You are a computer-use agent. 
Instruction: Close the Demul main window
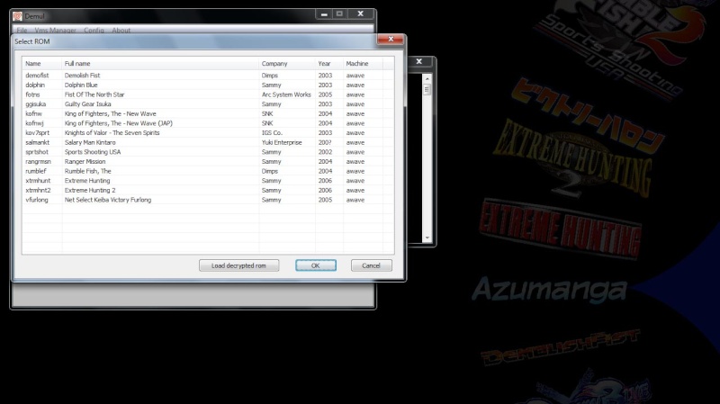pos(361,14)
